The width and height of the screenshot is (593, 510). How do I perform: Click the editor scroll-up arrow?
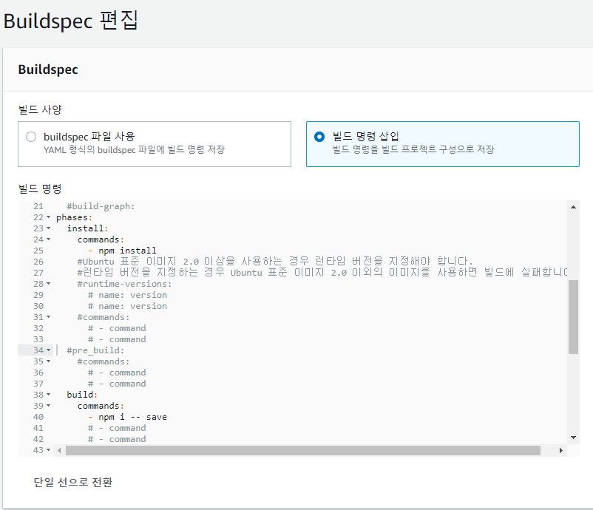tap(573, 207)
